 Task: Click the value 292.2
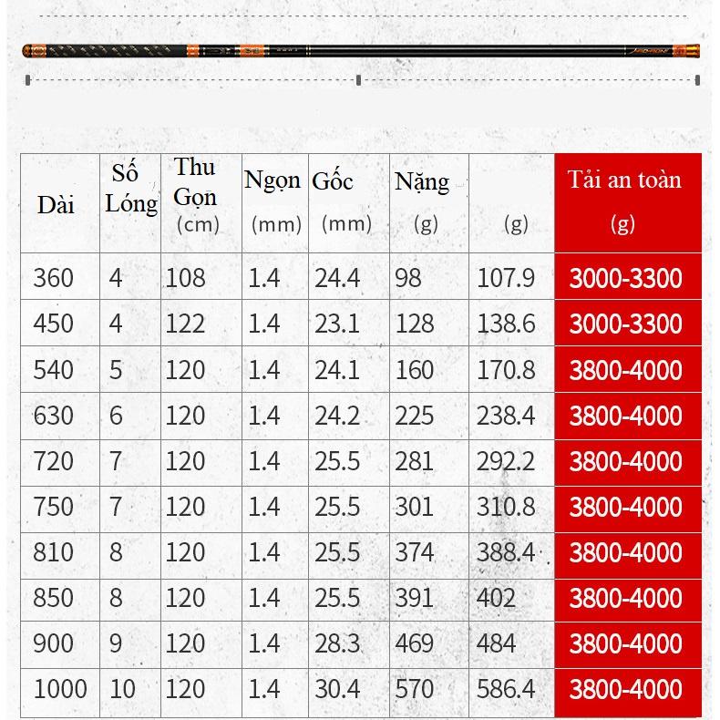506,461
